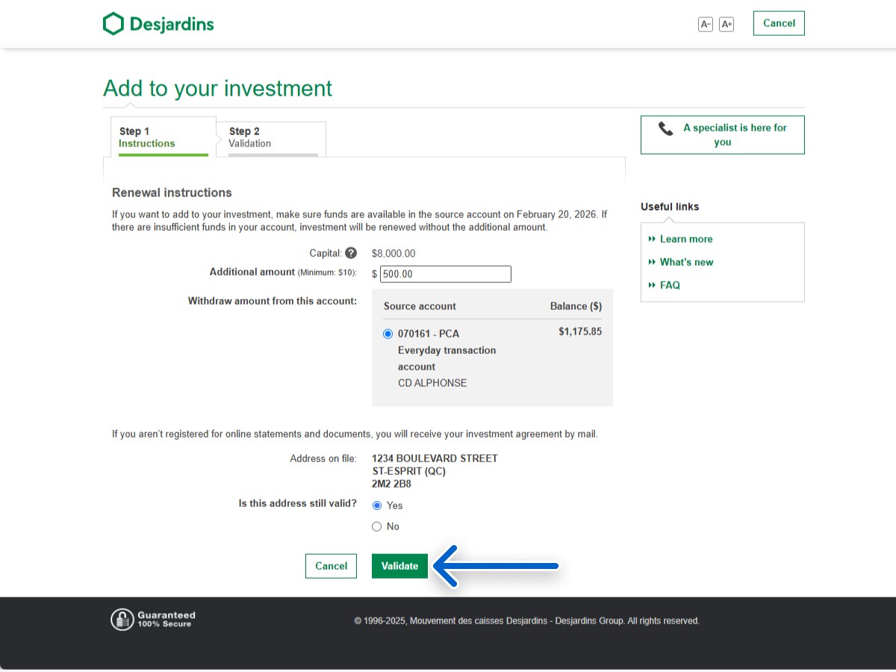Choose Yes for address still valid
Screen dimensions: 896x672
click(377, 505)
